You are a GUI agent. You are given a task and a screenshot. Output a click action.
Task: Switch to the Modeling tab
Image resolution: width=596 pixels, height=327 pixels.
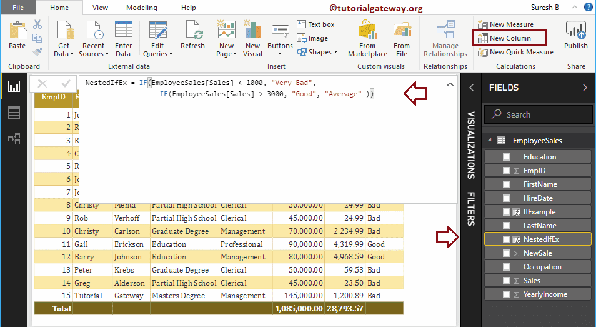click(142, 8)
